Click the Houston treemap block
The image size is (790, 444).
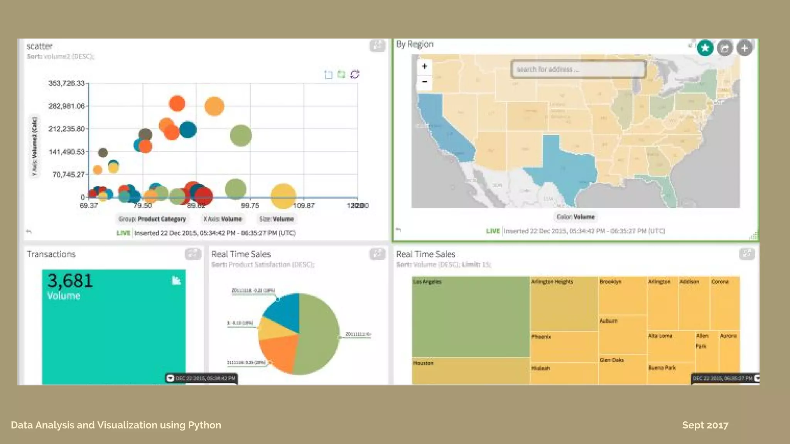pos(471,371)
